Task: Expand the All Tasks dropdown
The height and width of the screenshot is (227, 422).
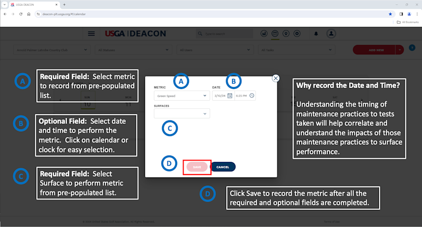Action: (x=297, y=50)
